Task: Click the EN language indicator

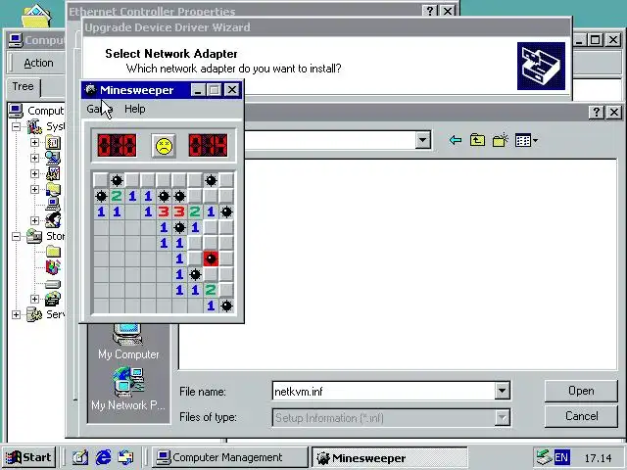Action: 561,457
